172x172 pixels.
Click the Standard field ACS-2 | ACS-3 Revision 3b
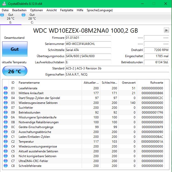pyautogui.click(x=117, y=68)
